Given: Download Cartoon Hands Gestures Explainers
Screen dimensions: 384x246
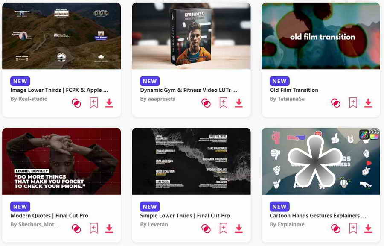Looking at the screenshot, I should click(x=368, y=228).
